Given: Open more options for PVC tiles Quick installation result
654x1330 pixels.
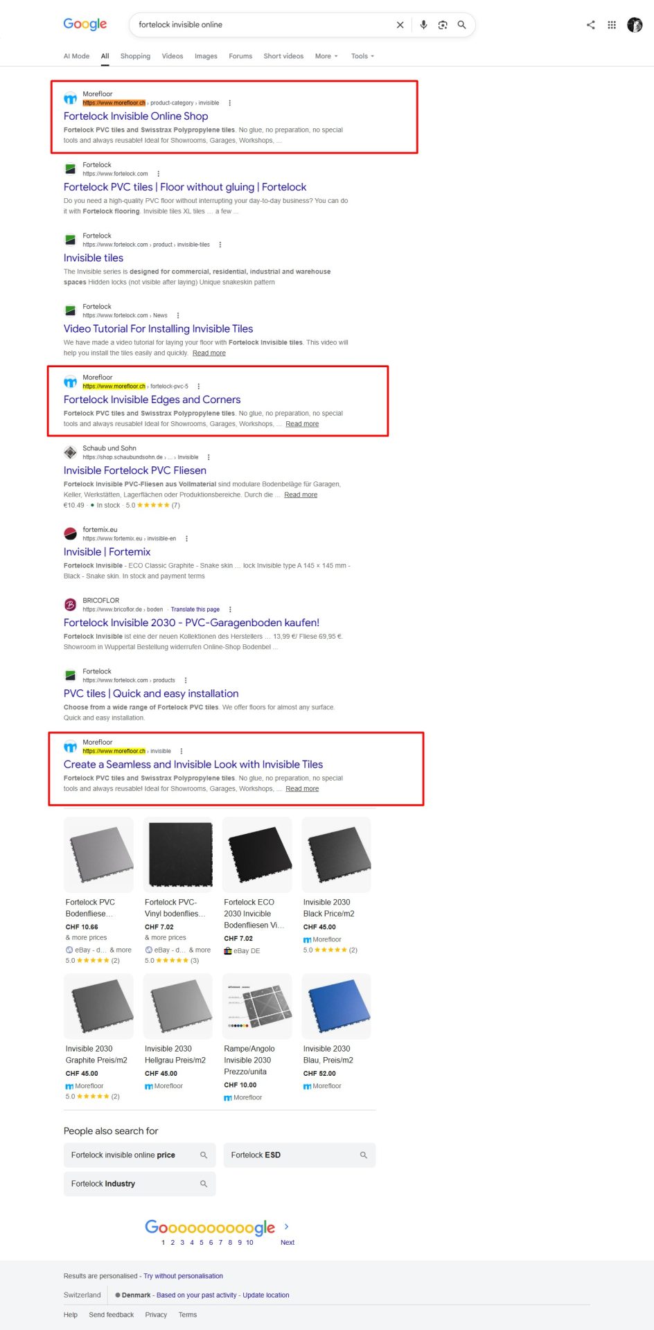Looking at the screenshot, I should point(186,680).
